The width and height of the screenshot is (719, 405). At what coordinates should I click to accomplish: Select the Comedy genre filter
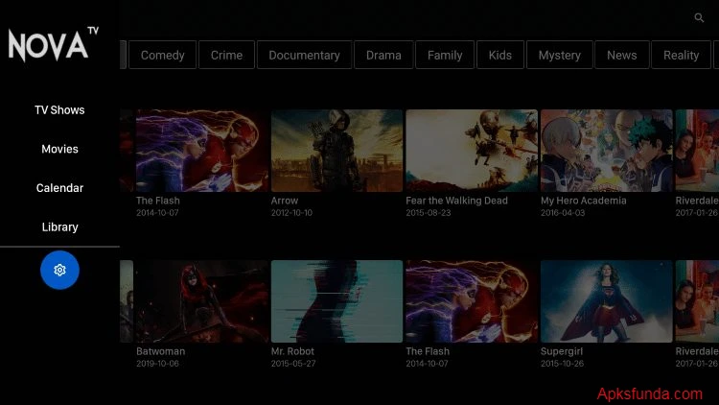point(162,55)
